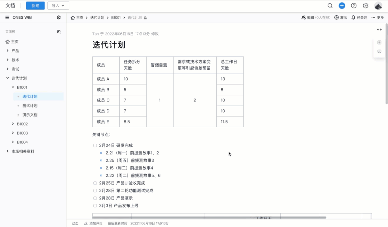Collapse the B1001 tree node
The image size is (388, 227).
coord(13,87)
